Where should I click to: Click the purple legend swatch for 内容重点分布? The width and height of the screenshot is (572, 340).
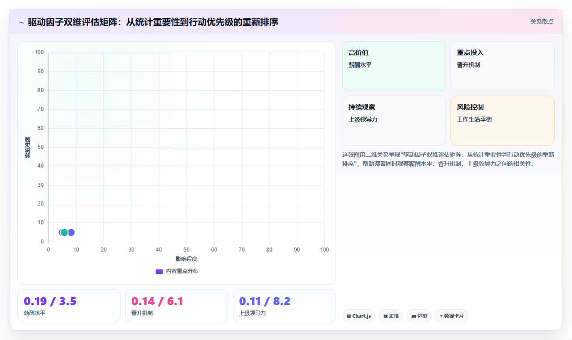click(x=159, y=271)
